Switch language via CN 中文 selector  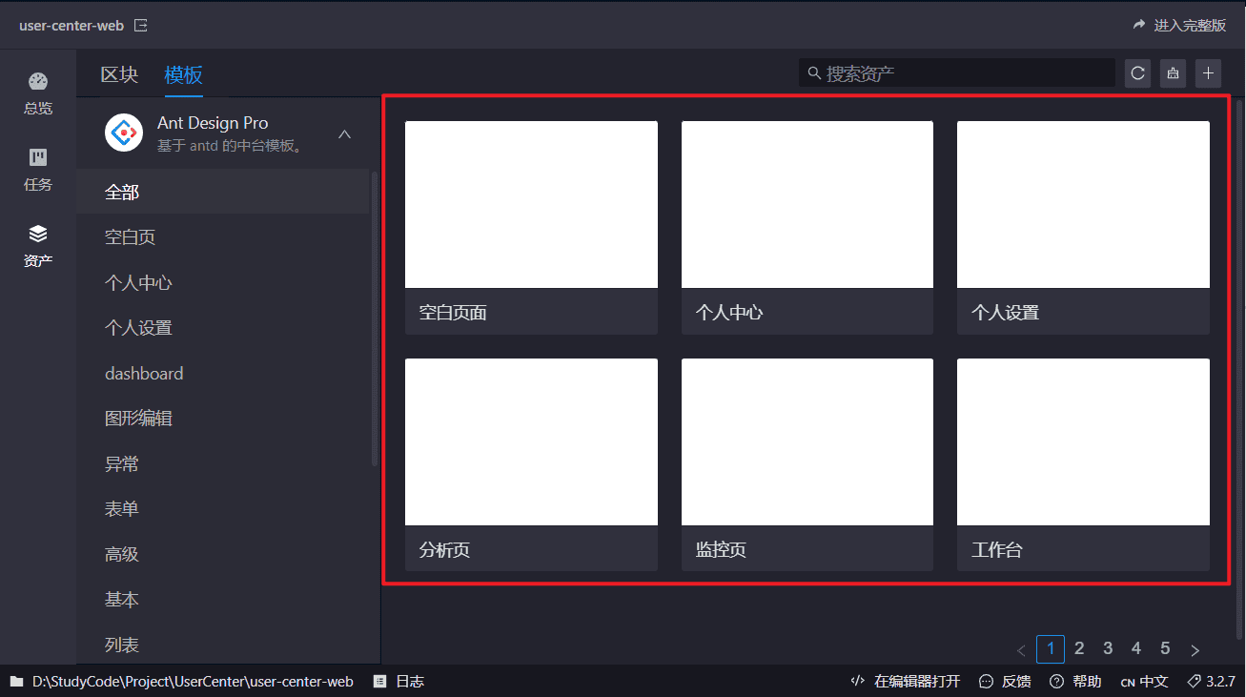(x=1144, y=682)
